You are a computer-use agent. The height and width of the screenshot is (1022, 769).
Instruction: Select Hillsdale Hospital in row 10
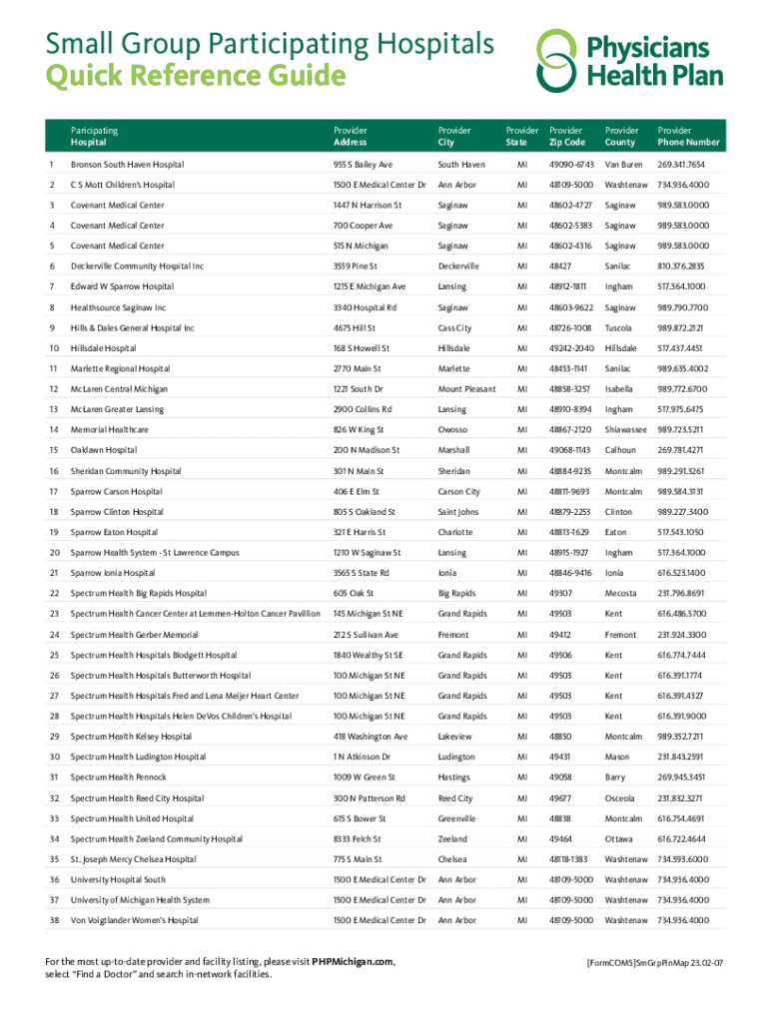pyautogui.click(x=103, y=348)
